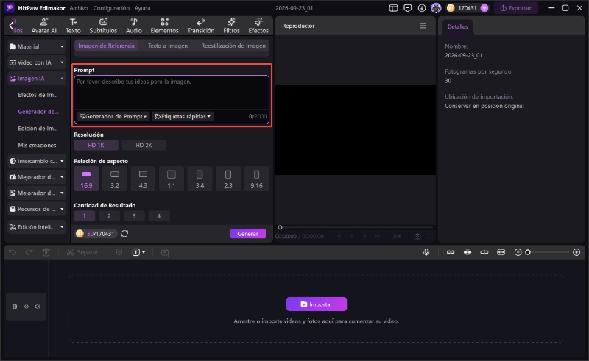Choose the 4:3 aspect ratio
Image resolution: width=589 pixels, height=361 pixels.
click(143, 179)
